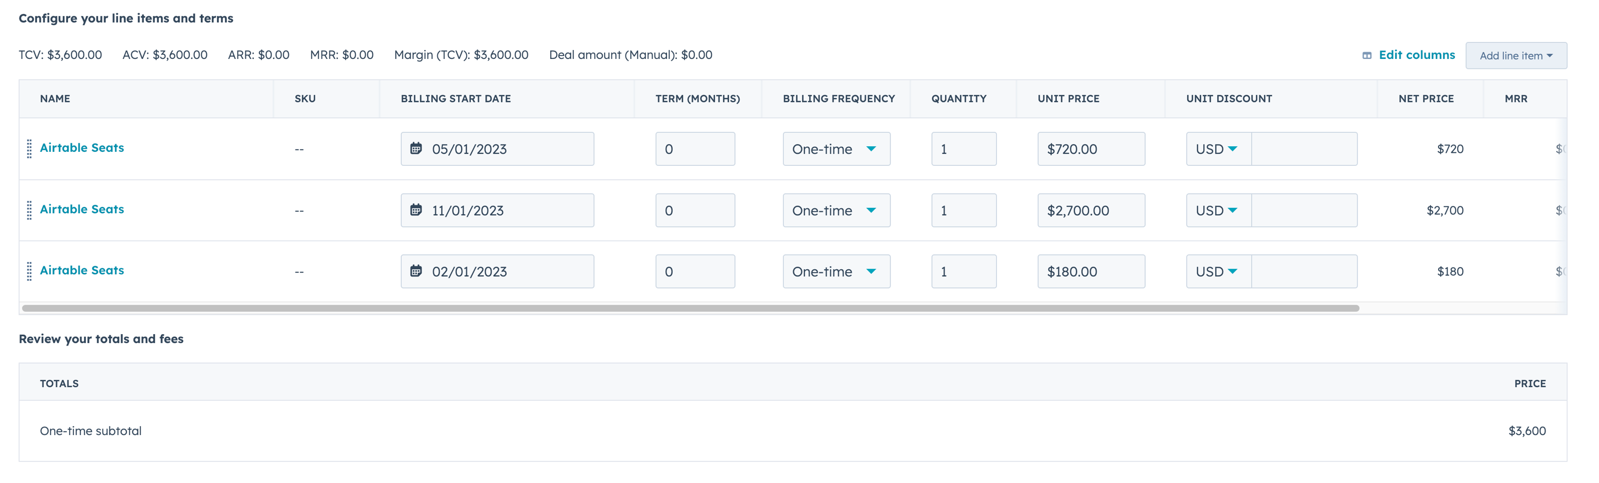Edit billing start date 02/01/2023

click(497, 271)
